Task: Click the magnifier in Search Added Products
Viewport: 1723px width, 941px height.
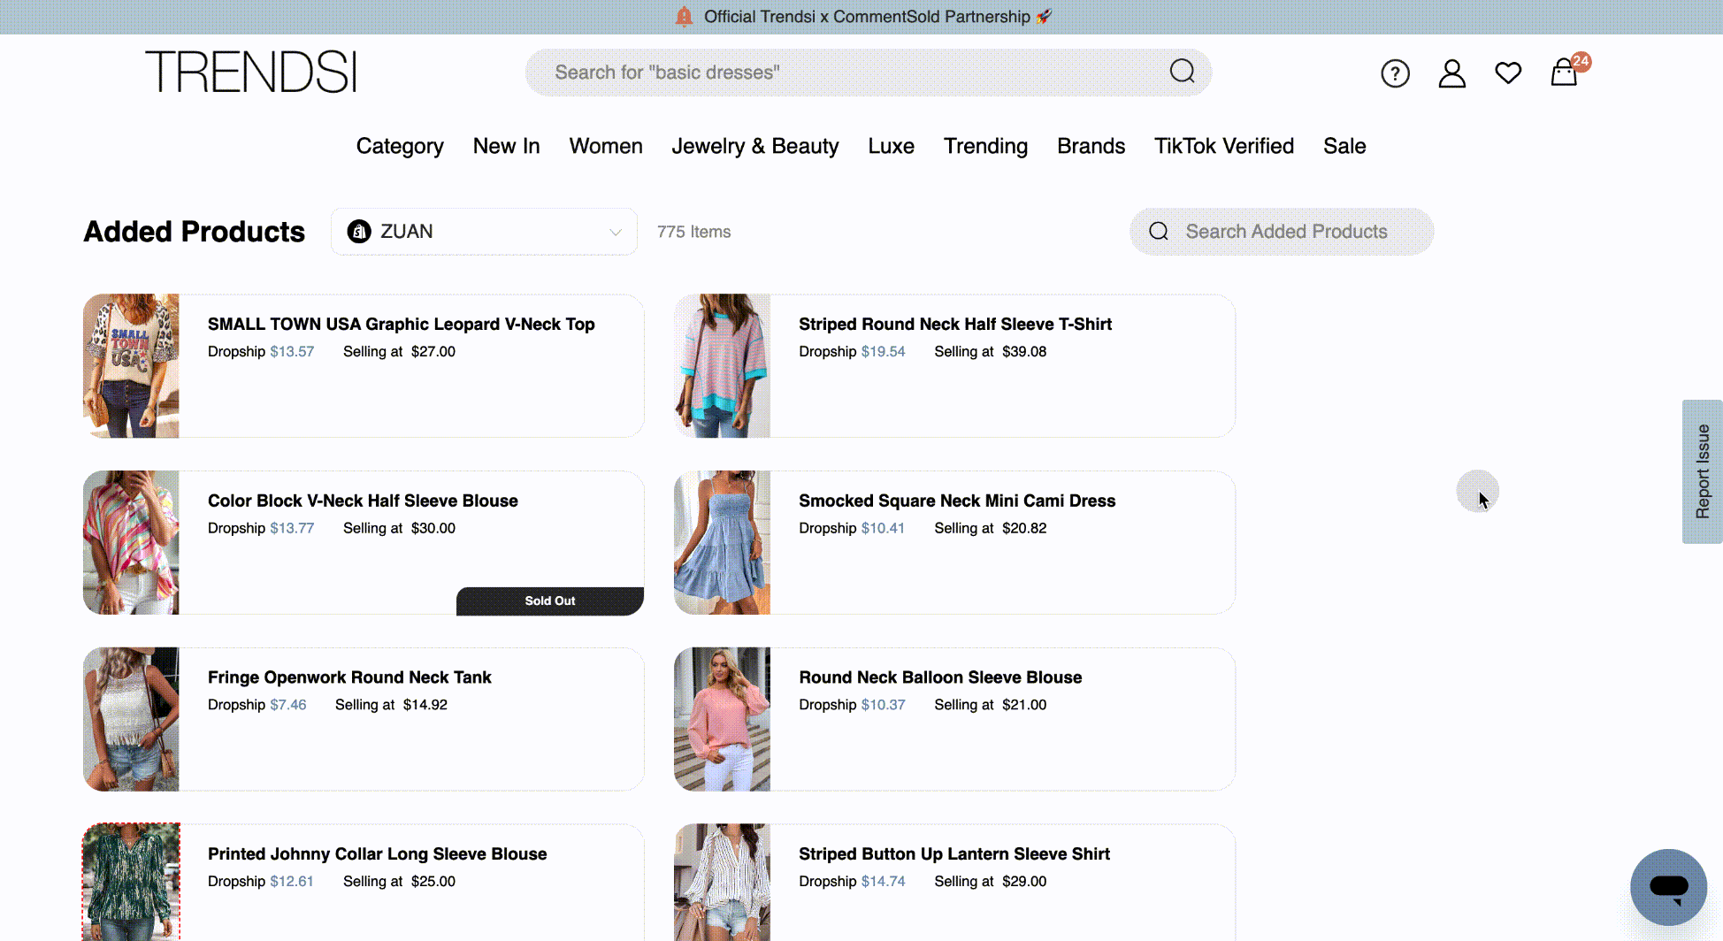Action: tap(1159, 232)
